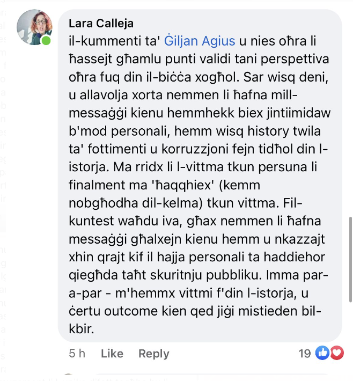Viewport: 353px width, 381px height.
Task: Click the word 'perspettiva' in the comment
Action: click(295, 59)
